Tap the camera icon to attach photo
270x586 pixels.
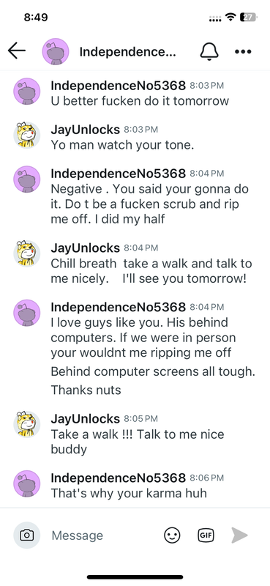point(27,535)
